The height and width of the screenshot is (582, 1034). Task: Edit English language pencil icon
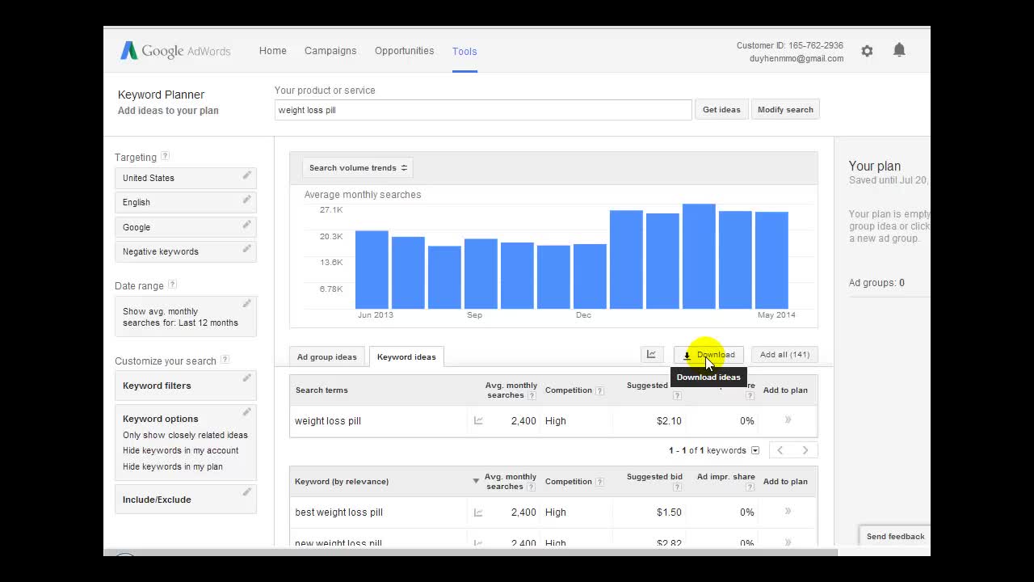[247, 200]
